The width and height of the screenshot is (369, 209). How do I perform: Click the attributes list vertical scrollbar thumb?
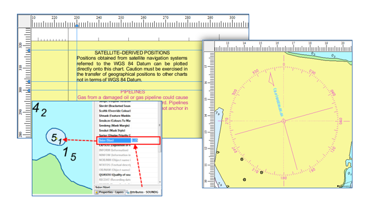tap(160, 126)
